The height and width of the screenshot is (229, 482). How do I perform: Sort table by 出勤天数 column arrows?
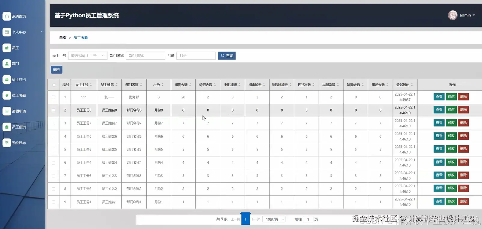click(x=190, y=85)
